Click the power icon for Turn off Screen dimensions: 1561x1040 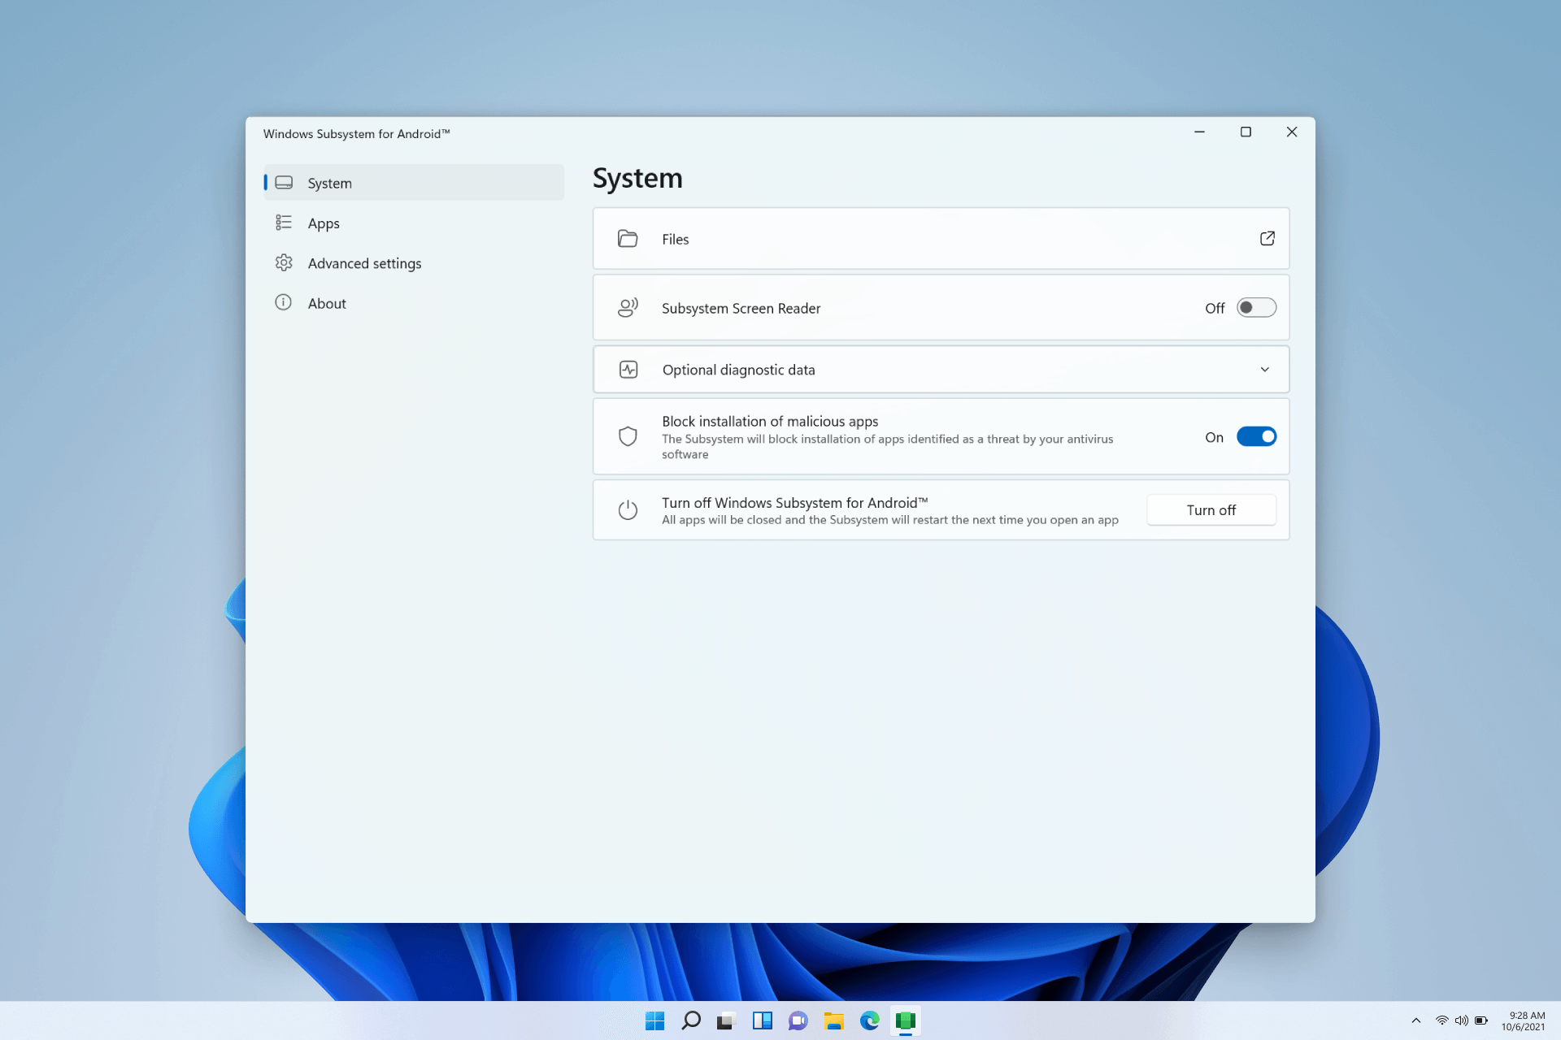click(x=628, y=509)
